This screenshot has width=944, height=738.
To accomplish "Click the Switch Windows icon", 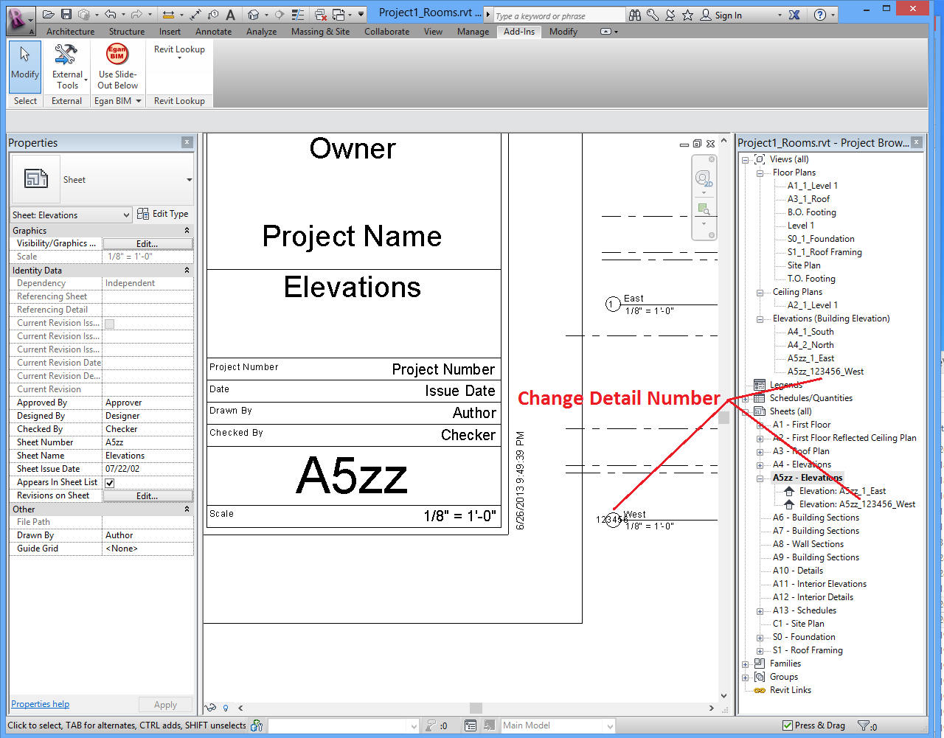I will tap(339, 15).
